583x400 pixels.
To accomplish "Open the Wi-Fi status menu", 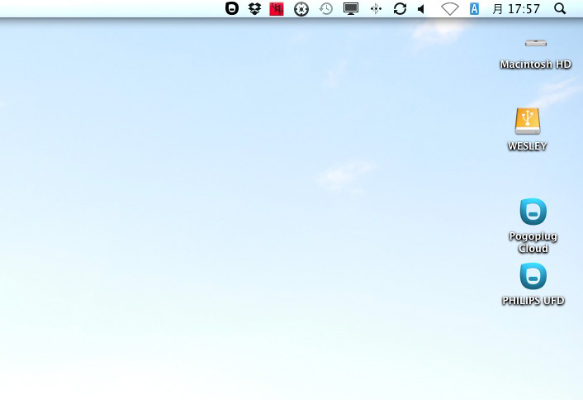I will (449, 9).
